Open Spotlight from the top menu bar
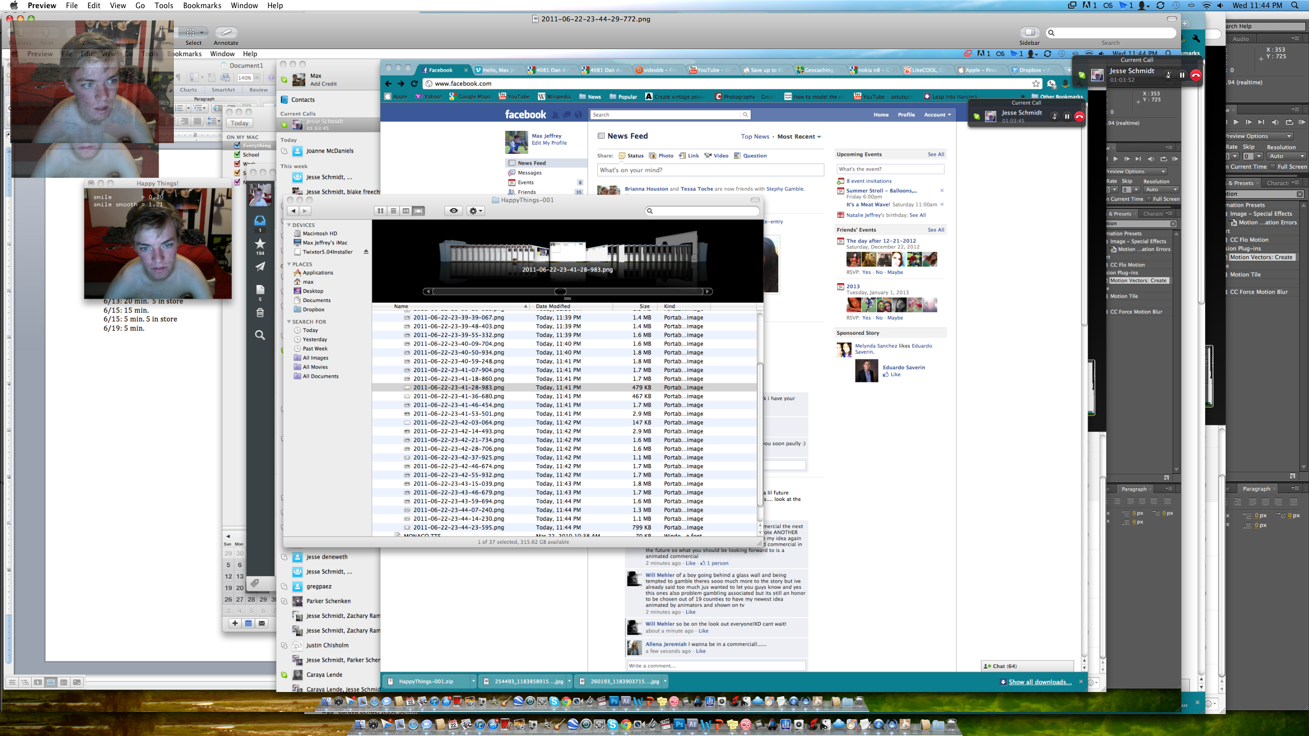 (1295, 5)
